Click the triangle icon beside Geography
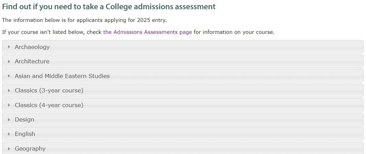The width and height of the screenshot is (366, 154). tap(9, 149)
